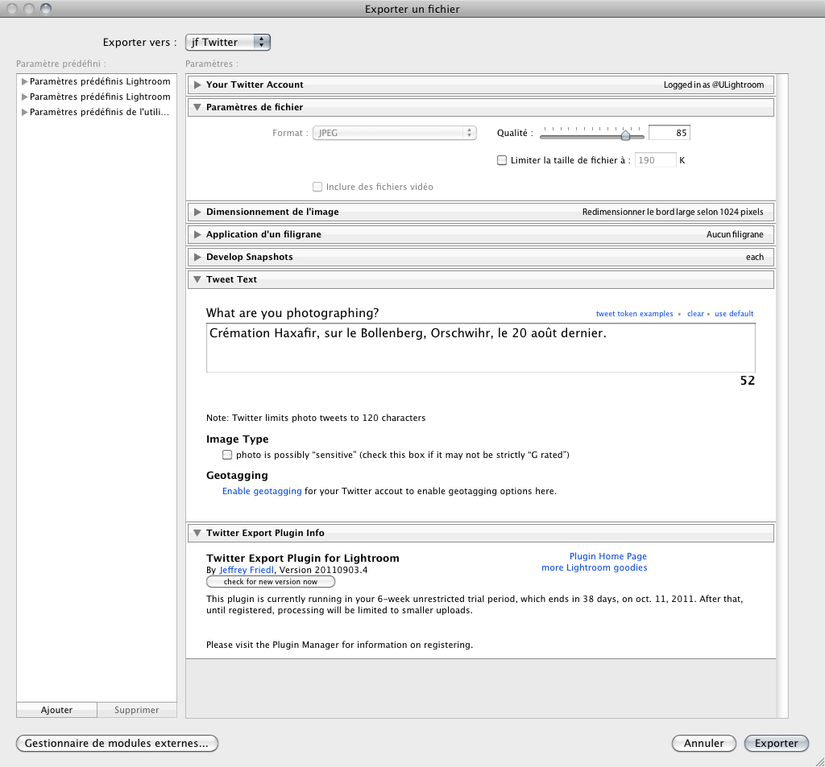
Task: Click the Ajouter preset button
Action: [x=57, y=710]
